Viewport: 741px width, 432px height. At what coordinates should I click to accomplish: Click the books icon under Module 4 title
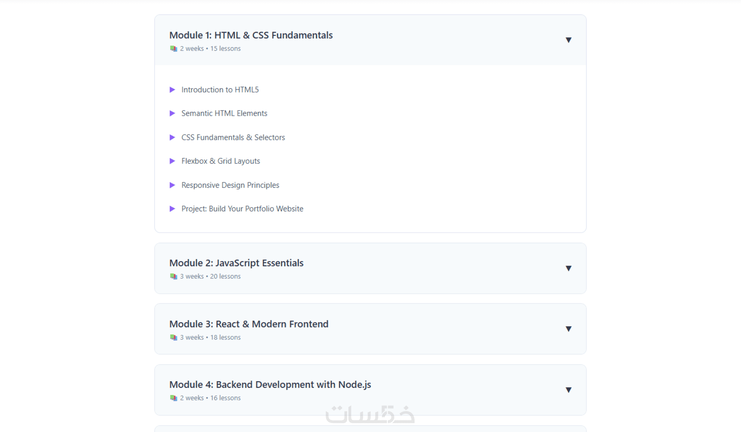click(174, 398)
